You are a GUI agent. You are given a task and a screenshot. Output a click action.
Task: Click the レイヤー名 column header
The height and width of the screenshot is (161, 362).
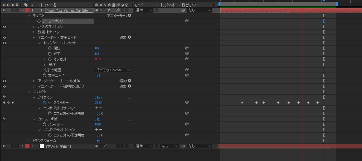coord(48,5)
